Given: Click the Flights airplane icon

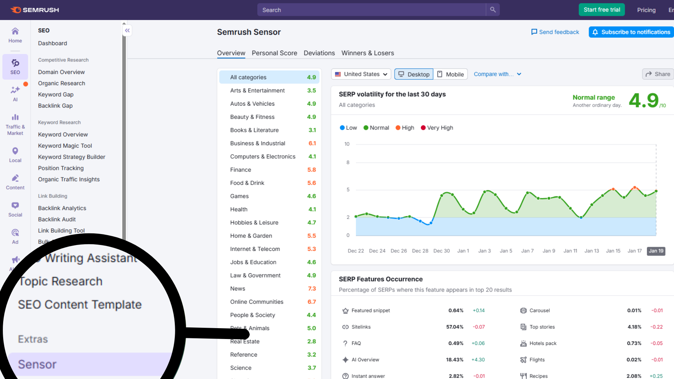Looking at the screenshot, I should pos(523,360).
